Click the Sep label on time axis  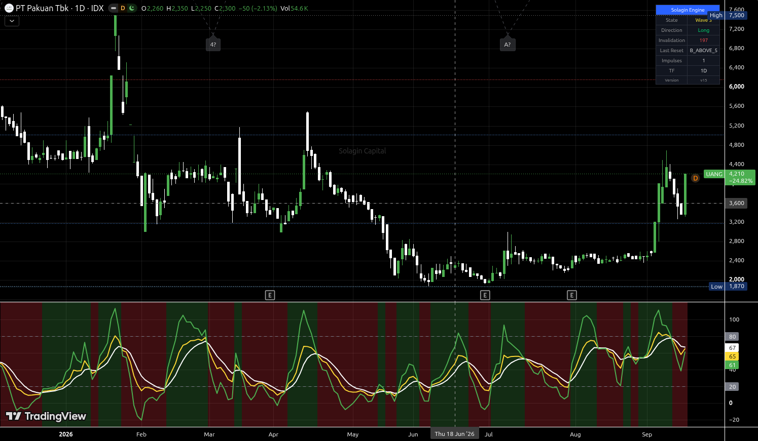[x=647, y=434]
